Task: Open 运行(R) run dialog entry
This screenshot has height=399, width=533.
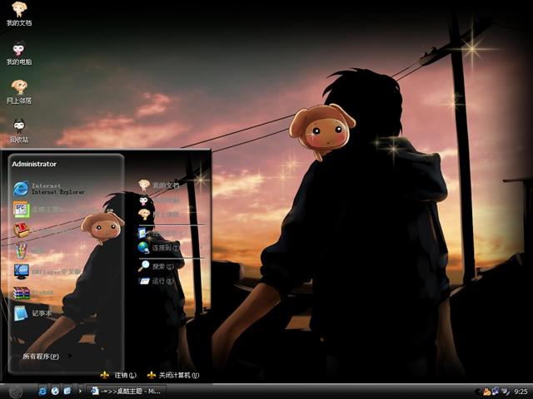Action: click(156, 281)
